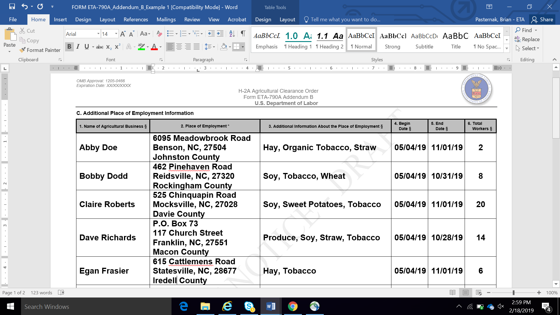Open the font size 14 dropdown

tap(116, 34)
